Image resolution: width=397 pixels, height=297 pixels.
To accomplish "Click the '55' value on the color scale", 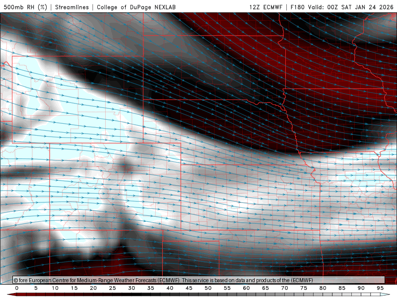I will click(x=227, y=288).
